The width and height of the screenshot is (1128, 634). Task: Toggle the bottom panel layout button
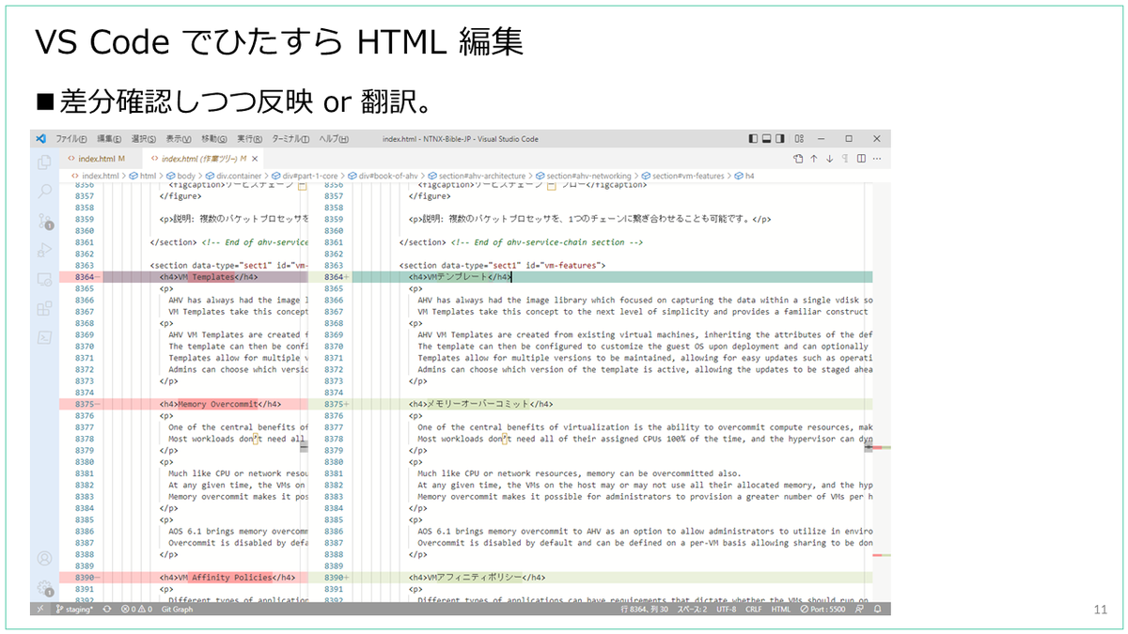click(768, 139)
